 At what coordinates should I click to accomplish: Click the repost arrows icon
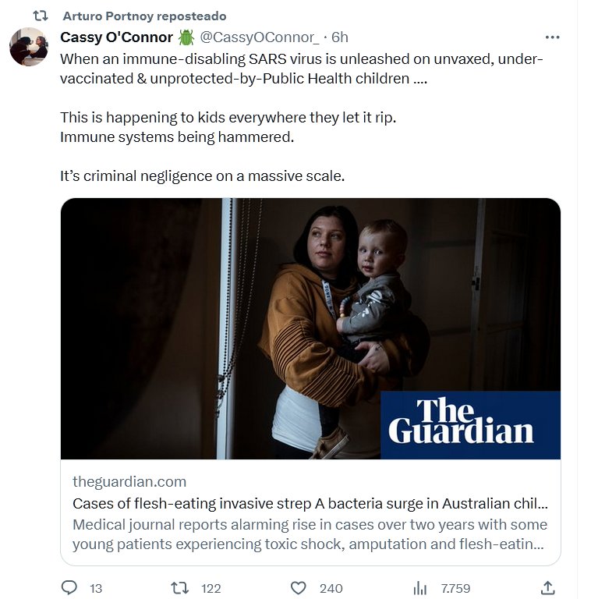click(x=179, y=587)
